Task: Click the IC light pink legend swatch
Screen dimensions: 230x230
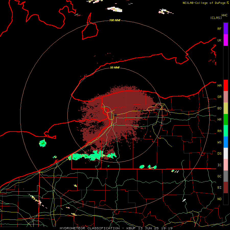Action: pos(226,165)
